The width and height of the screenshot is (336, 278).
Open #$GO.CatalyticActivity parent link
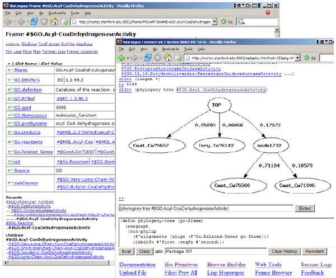(x=30, y=206)
